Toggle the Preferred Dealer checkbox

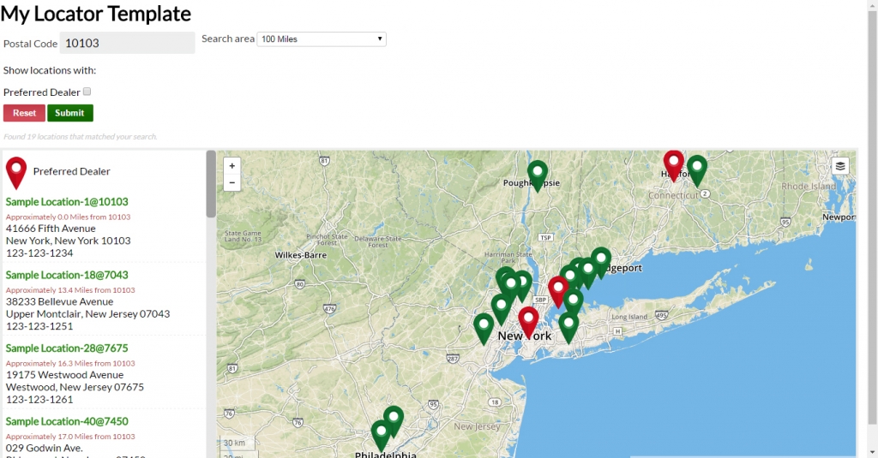point(87,91)
